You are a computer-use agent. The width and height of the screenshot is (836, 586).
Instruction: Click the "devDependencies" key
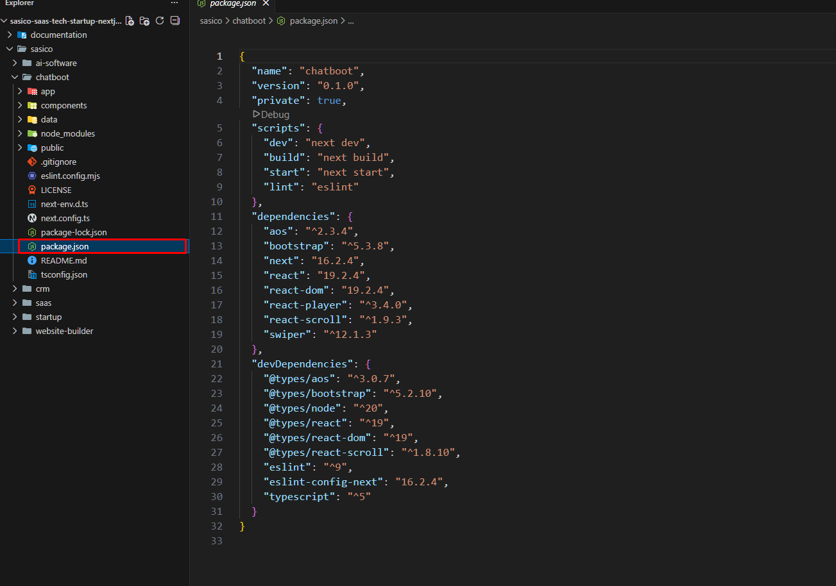click(302, 364)
